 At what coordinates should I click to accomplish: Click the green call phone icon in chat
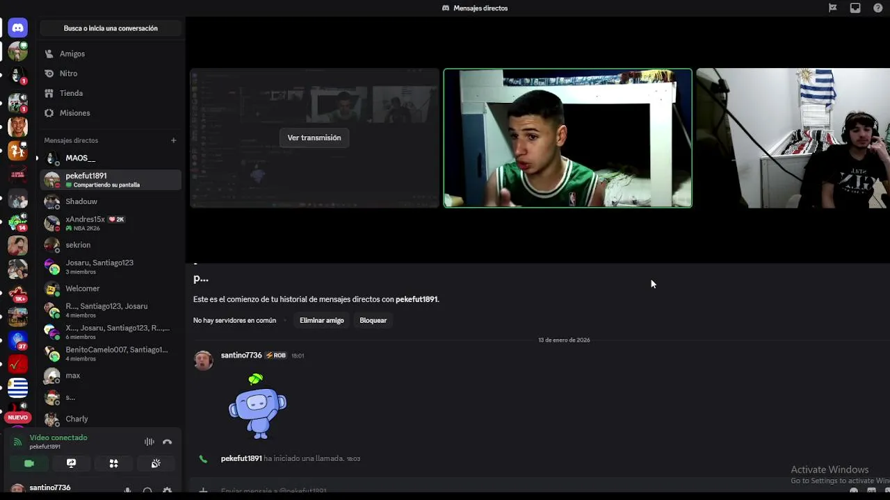pyautogui.click(x=203, y=459)
